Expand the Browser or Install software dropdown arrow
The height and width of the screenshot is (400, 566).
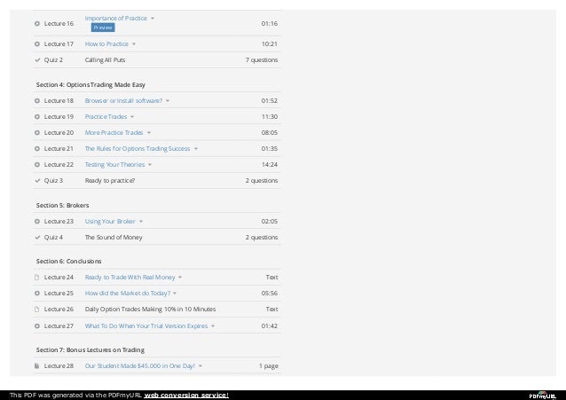coord(168,101)
